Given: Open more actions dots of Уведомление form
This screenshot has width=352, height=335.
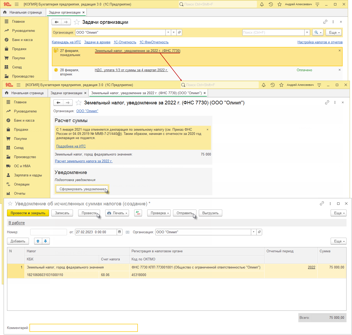Looking at the screenshot, I should click(330, 204).
